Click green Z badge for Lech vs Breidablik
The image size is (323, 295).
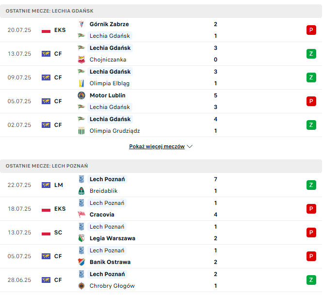coord(311,185)
